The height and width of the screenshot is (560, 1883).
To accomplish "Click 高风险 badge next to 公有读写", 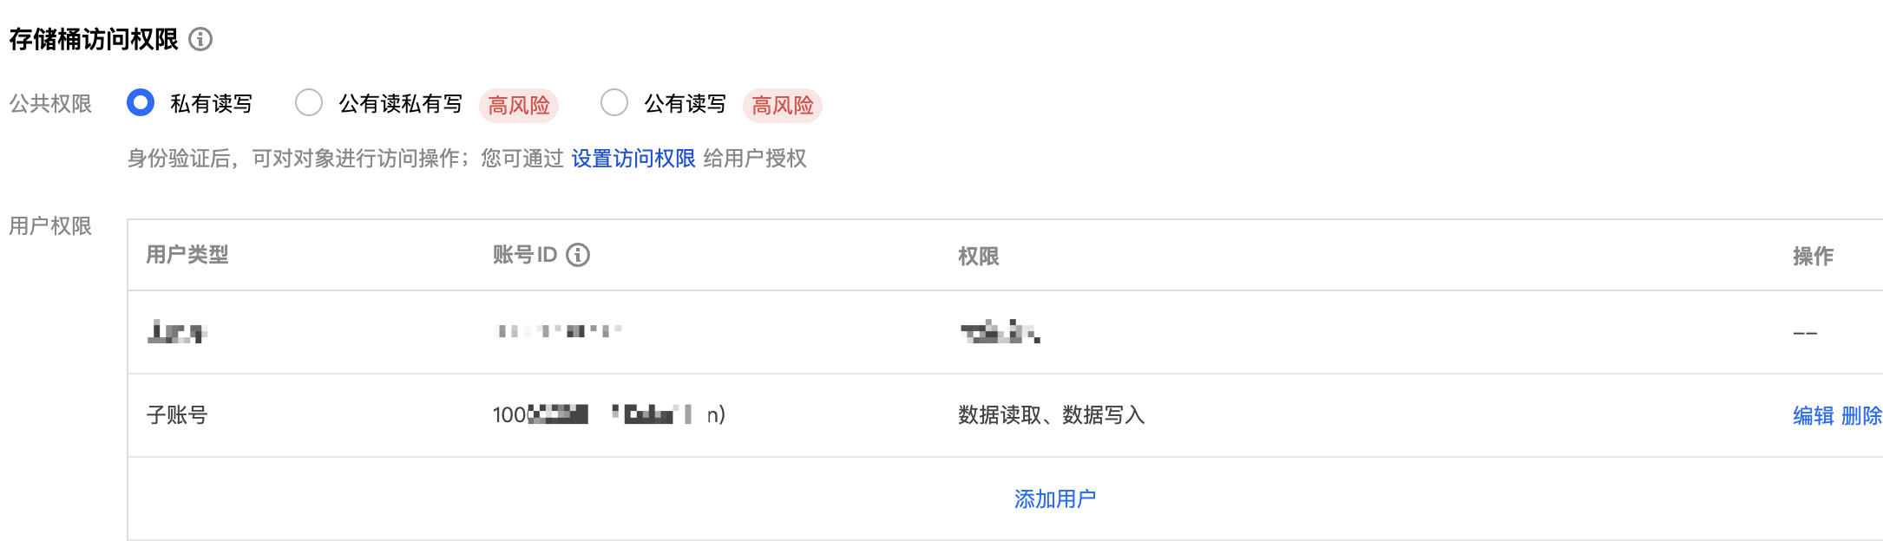I will point(783,106).
